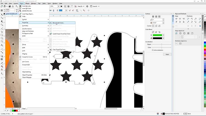Open the contour fill color dropdown

point(163,38)
